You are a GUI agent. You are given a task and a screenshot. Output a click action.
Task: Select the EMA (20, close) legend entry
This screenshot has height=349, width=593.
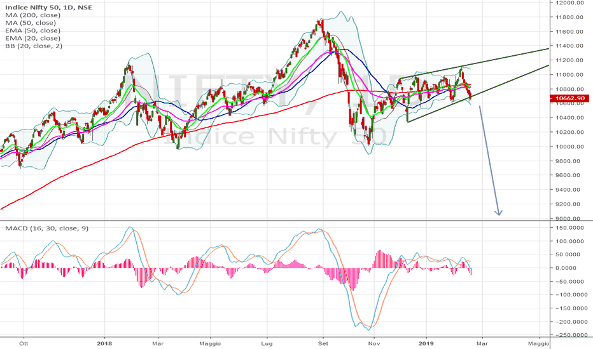32,38
